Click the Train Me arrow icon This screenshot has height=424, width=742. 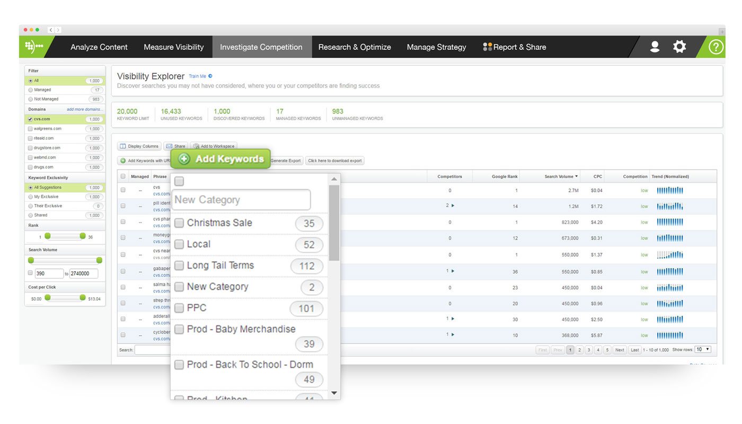210,76
